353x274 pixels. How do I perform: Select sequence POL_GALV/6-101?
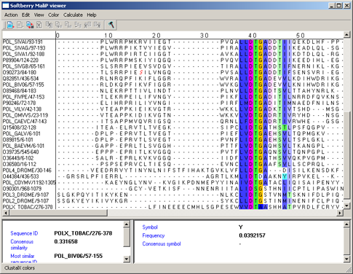pos(21,133)
